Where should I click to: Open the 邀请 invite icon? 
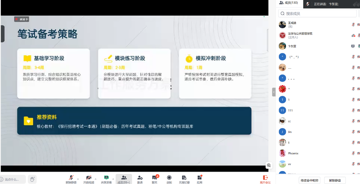[140, 177]
